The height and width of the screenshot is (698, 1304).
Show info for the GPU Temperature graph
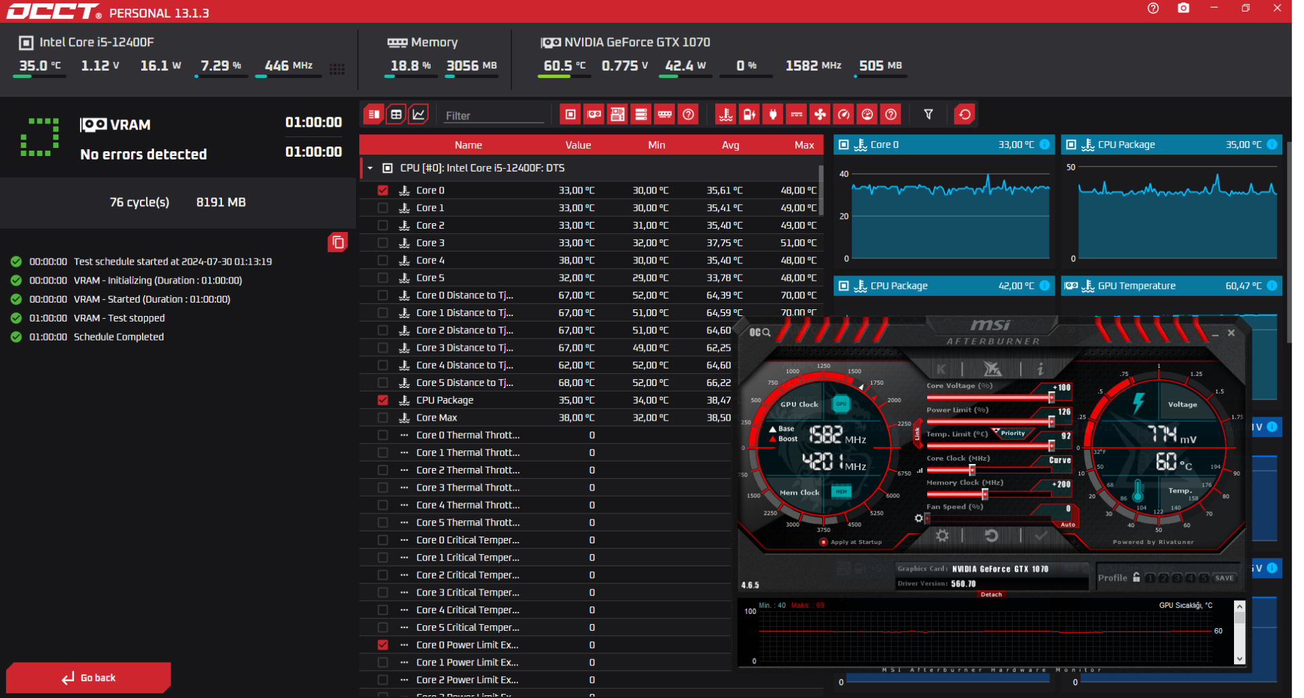tap(1272, 286)
